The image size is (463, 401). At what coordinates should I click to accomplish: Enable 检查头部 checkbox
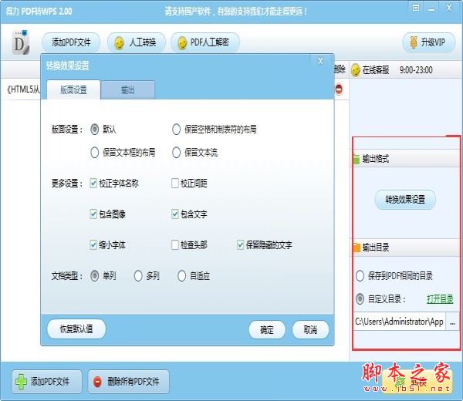(175, 245)
